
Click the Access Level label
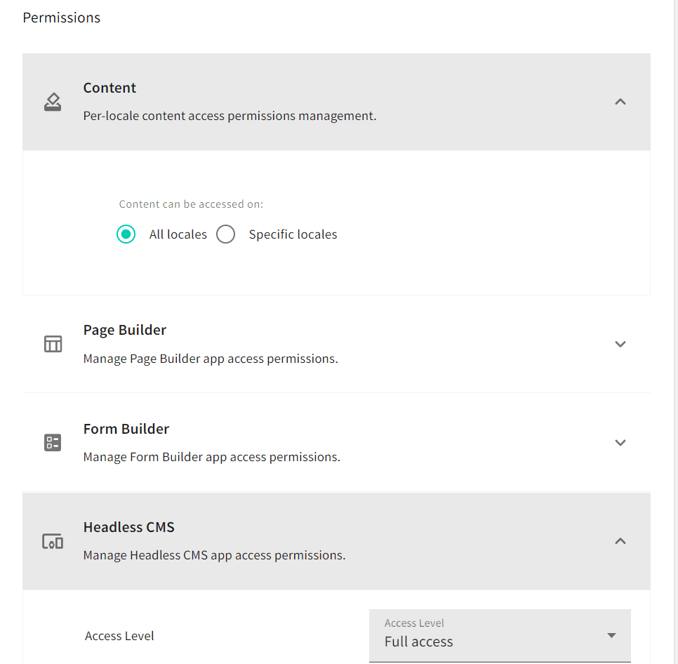(x=119, y=635)
